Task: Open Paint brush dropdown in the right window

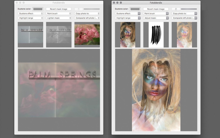Action: pyautogui.click(x=156, y=14)
